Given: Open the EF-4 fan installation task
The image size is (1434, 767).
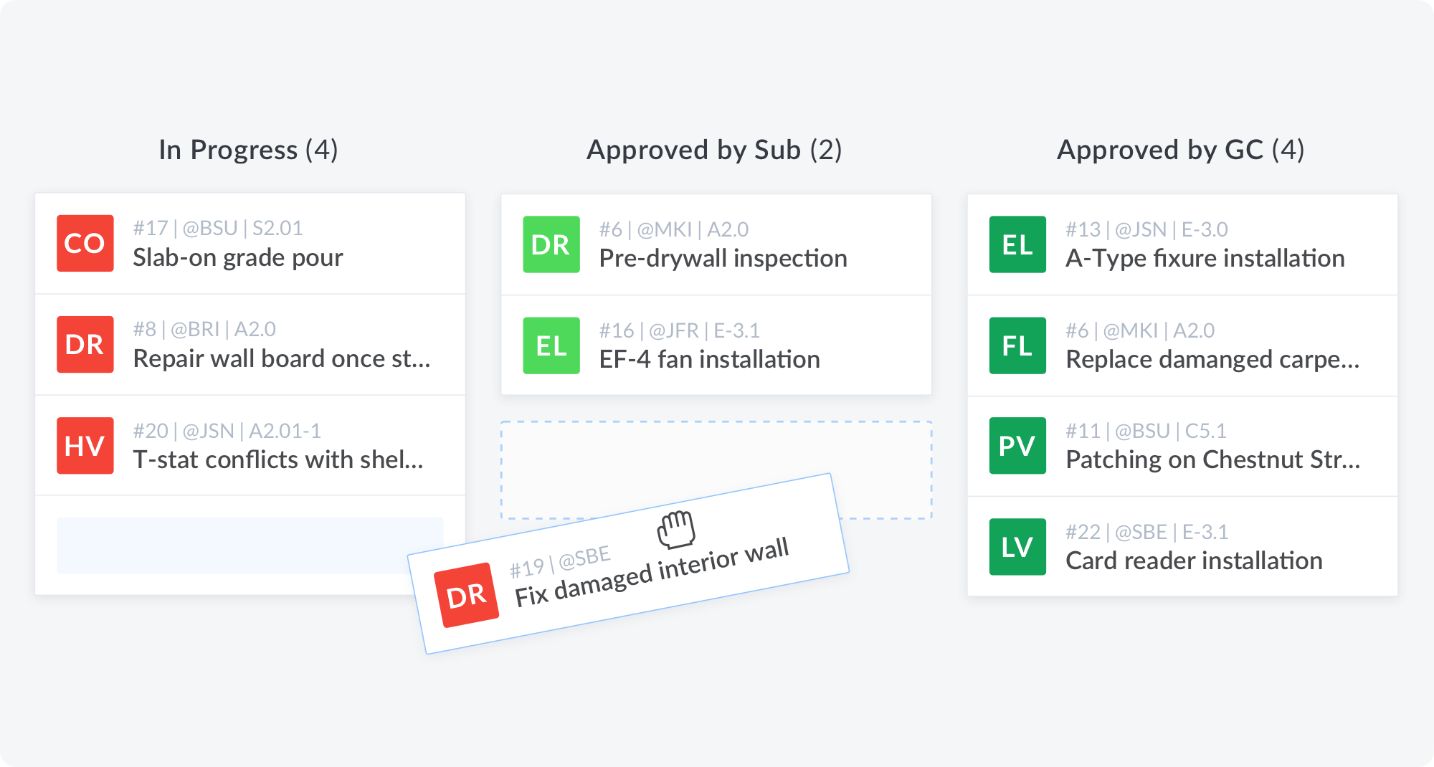Looking at the screenshot, I should pos(709,360).
